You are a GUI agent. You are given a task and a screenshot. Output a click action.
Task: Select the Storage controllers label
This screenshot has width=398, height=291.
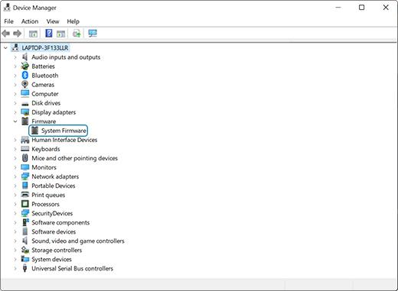tap(57, 250)
